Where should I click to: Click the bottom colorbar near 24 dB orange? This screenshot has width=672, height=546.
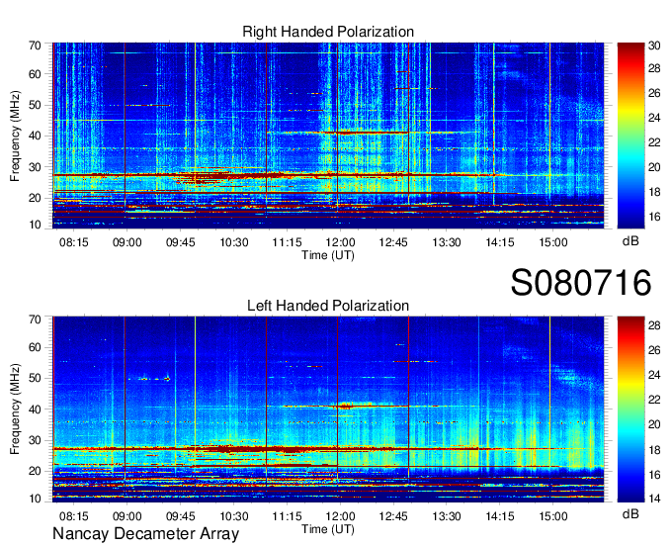coord(630,375)
